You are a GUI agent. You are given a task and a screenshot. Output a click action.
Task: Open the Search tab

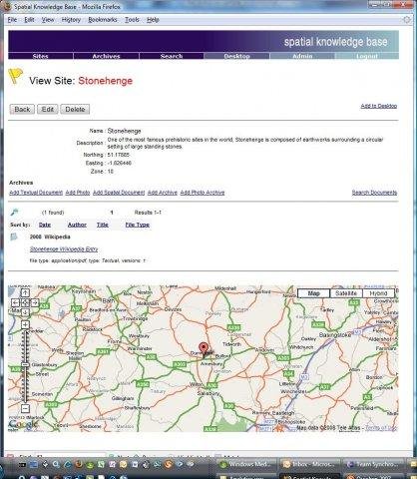coord(172,56)
